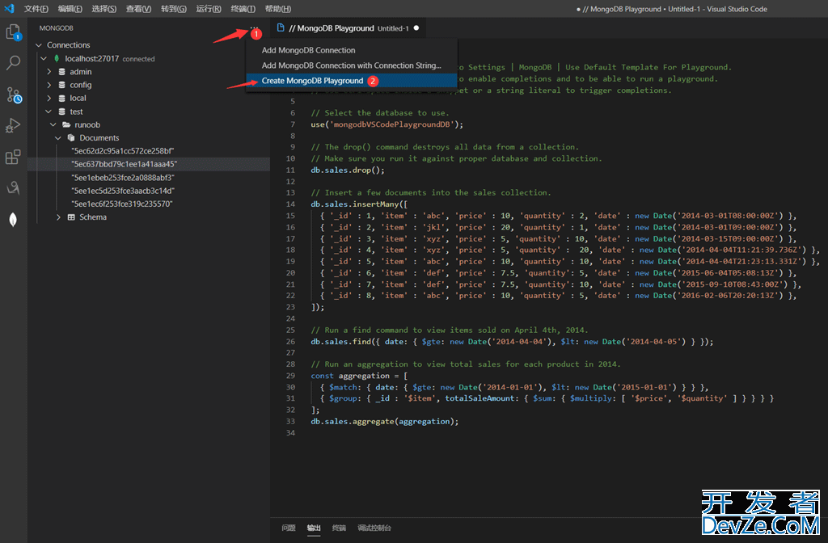This screenshot has height=543, width=828.
Task: Click the MongoDB leaf icon in activity bar
Action: pyautogui.click(x=13, y=220)
